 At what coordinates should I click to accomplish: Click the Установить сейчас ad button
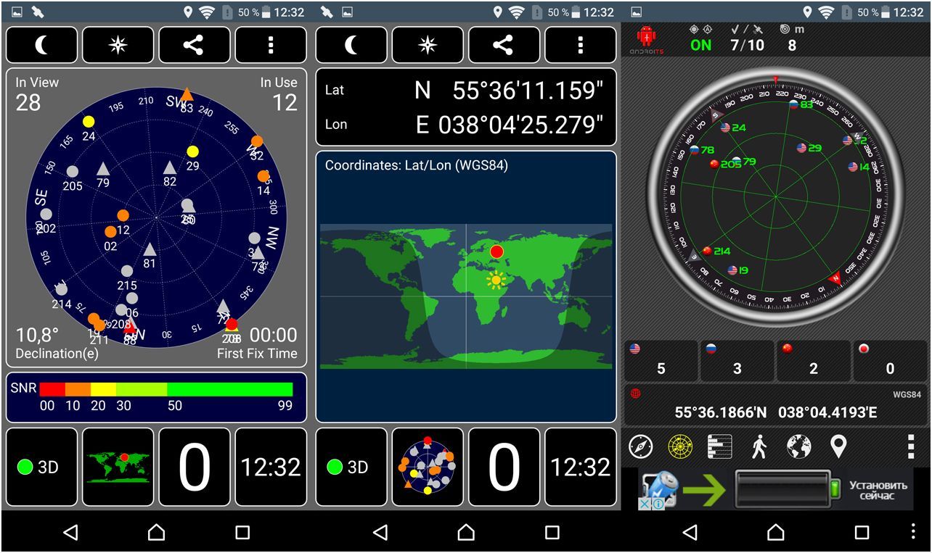(x=878, y=490)
